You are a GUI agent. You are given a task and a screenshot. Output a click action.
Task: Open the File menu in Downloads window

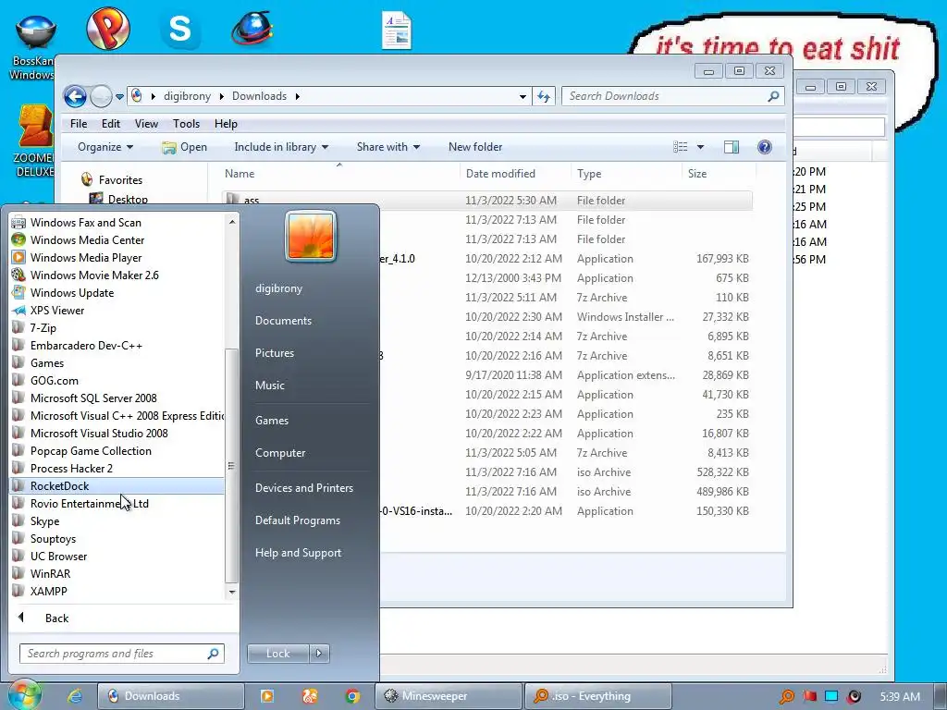pos(79,124)
